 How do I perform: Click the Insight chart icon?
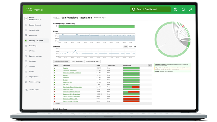coord(26,72)
